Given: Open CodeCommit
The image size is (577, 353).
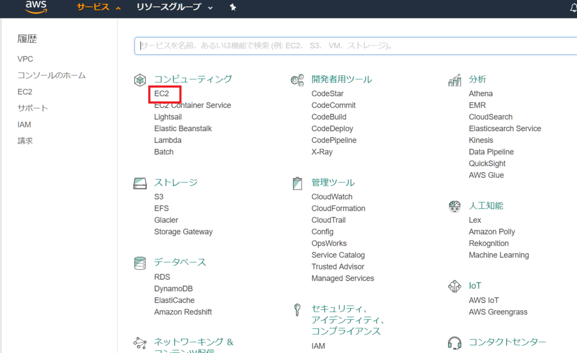Looking at the screenshot, I should [334, 105].
